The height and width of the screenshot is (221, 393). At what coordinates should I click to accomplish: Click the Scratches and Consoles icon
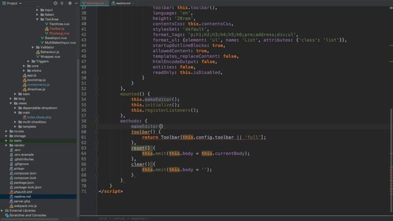click(7, 215)
